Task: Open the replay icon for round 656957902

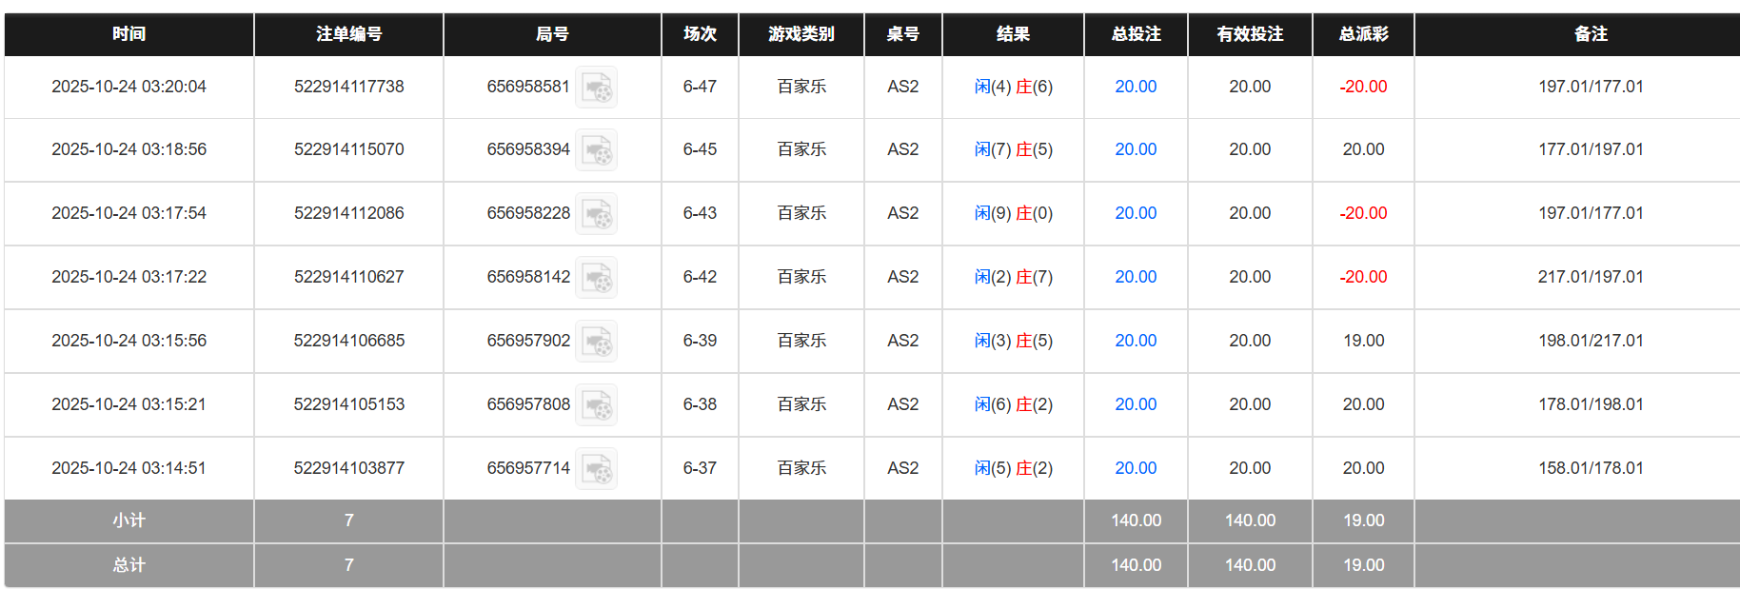Action: [x=597, y=341]
